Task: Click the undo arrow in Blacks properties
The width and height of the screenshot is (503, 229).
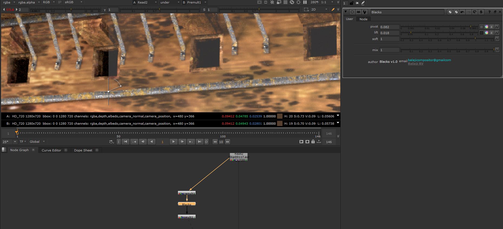Action: coord(462,12)
